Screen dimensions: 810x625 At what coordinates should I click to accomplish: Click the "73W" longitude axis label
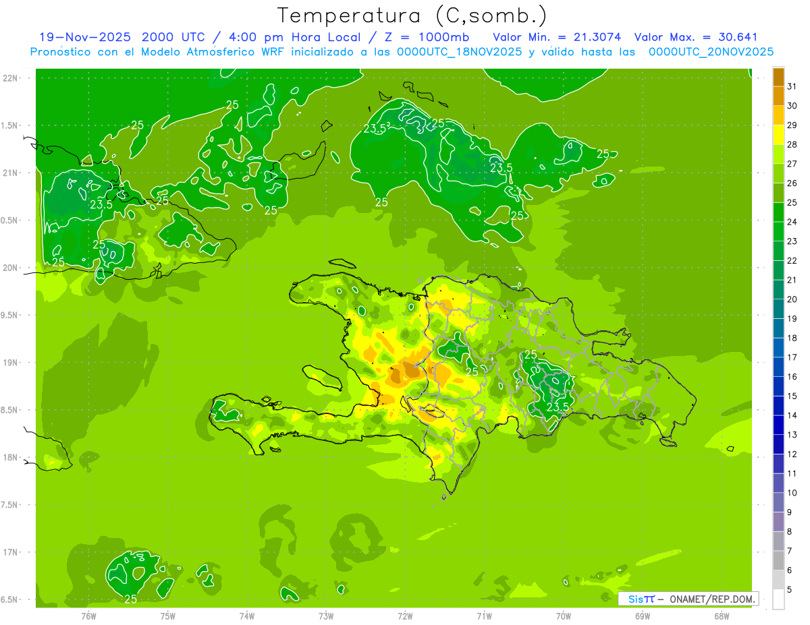(x=326, y=616)
